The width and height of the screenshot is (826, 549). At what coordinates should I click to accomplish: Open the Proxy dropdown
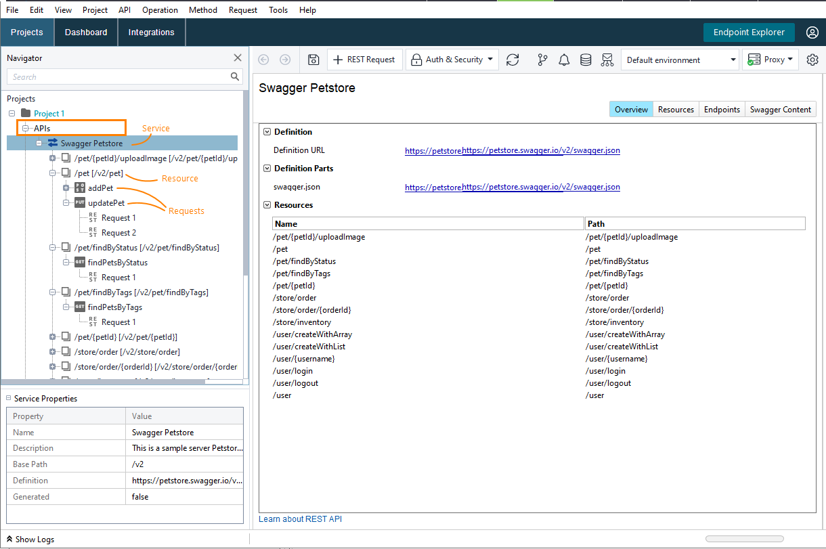tap(770, 60)
